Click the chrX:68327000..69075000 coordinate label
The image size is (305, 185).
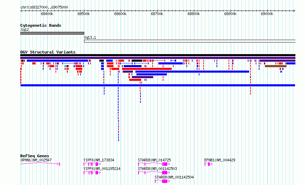[44, 8]
